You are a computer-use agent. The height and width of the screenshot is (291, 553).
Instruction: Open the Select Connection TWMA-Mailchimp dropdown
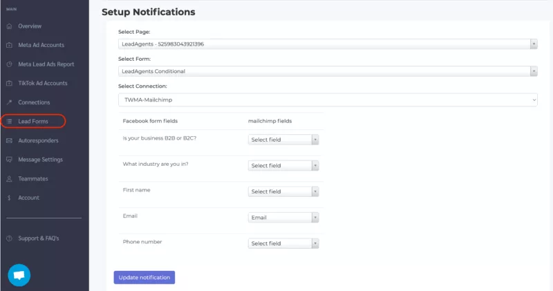[x=327, y=100]
